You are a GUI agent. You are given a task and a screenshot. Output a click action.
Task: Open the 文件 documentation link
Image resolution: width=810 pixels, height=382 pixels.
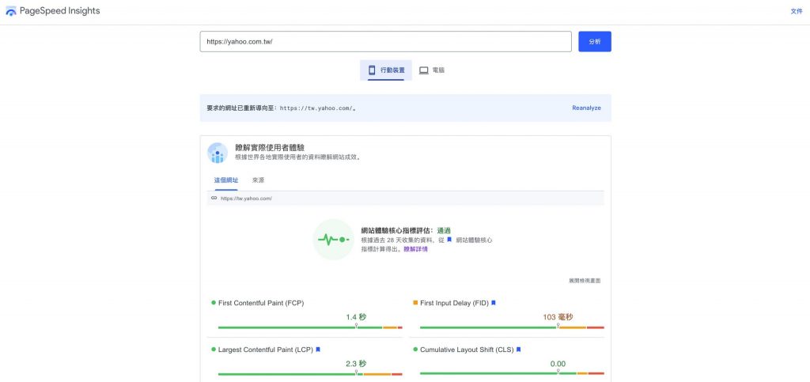pos(796,11)
